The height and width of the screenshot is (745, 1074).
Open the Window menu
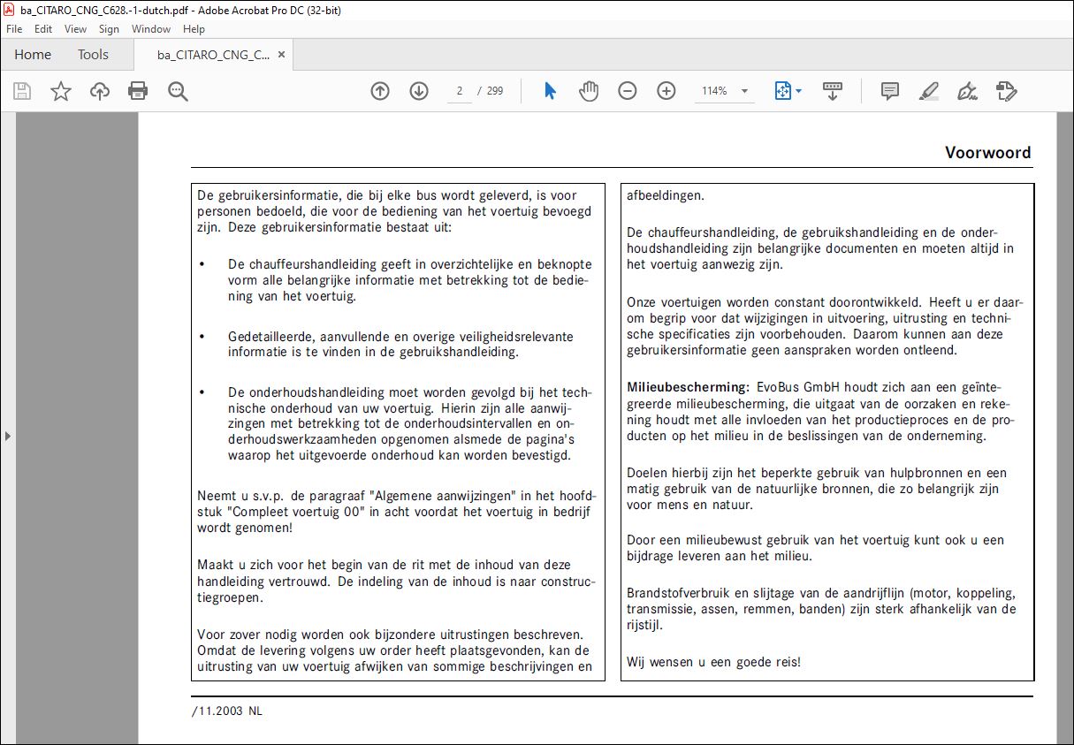(x=151, y=29)
